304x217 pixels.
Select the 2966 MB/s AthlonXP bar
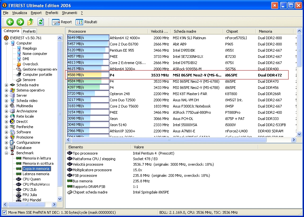click(88, 131)
